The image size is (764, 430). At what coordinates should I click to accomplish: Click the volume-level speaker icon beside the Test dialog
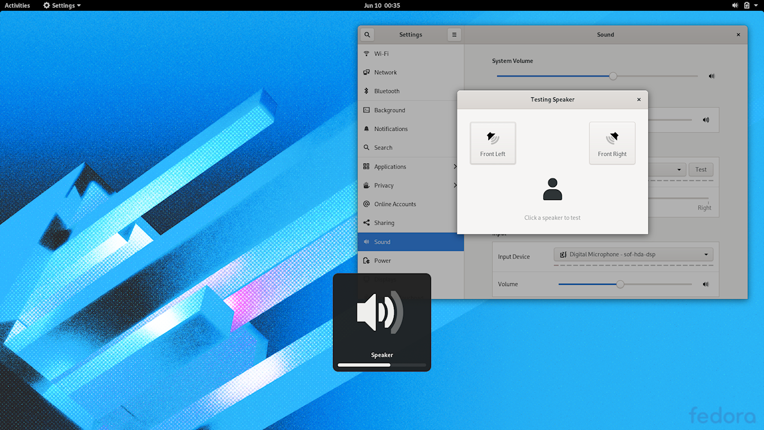click(706, 119)
